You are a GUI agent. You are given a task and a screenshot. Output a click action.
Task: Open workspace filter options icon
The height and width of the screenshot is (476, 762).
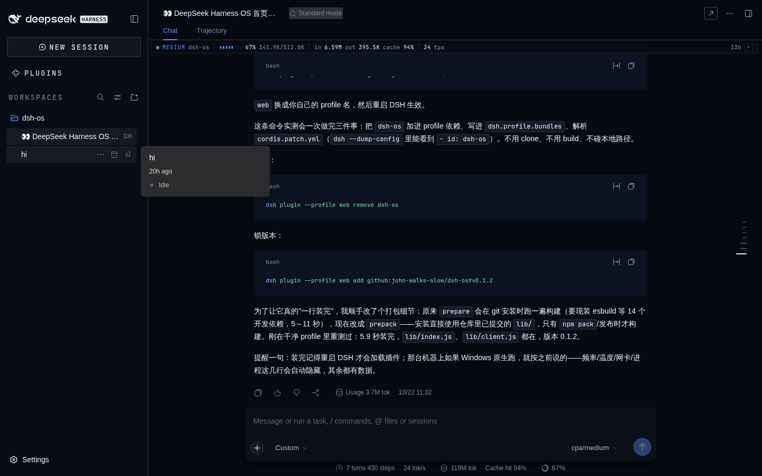pos(117,97)
